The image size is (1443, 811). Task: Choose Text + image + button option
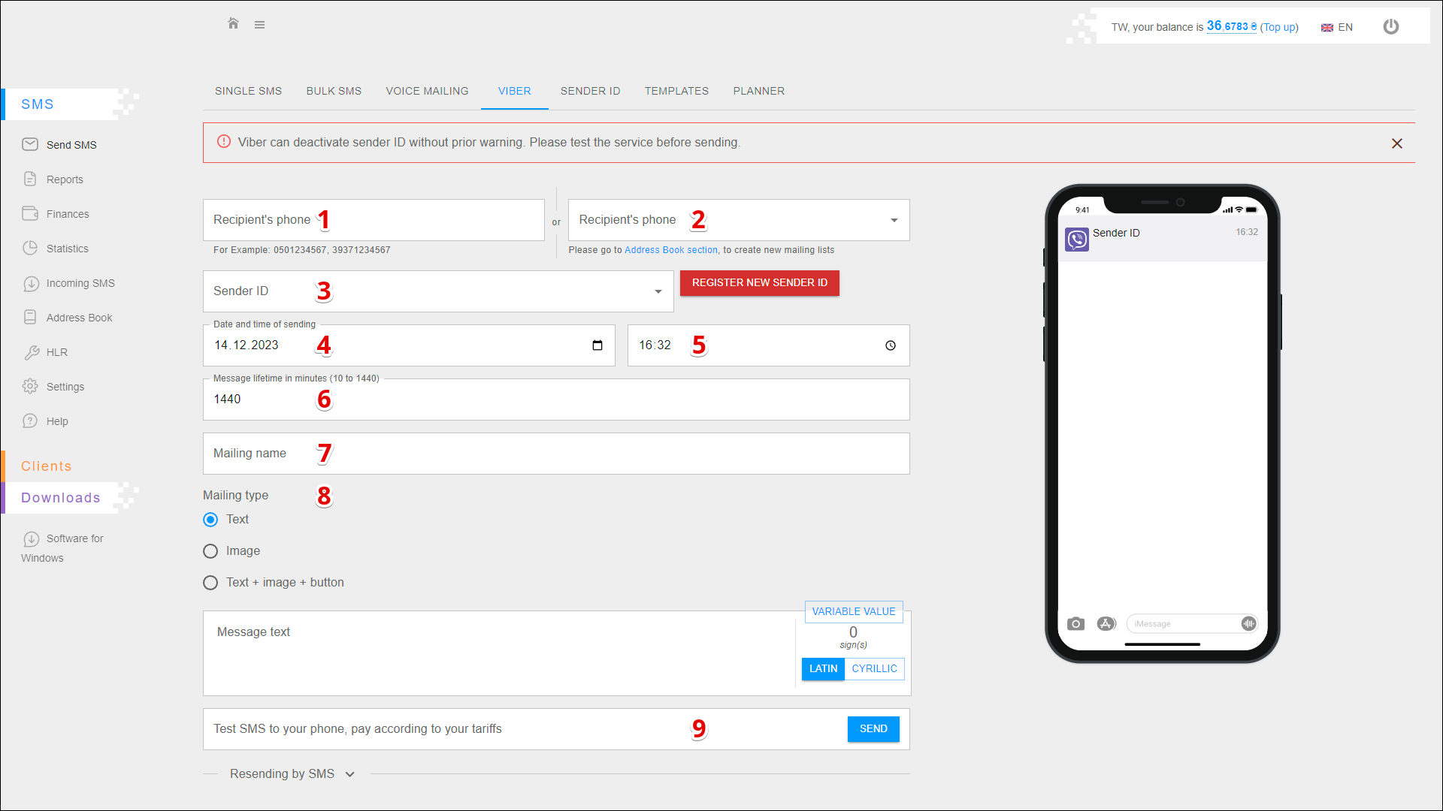click(211, 583)
